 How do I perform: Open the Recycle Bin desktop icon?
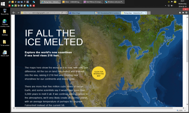[x=5, y=12]
